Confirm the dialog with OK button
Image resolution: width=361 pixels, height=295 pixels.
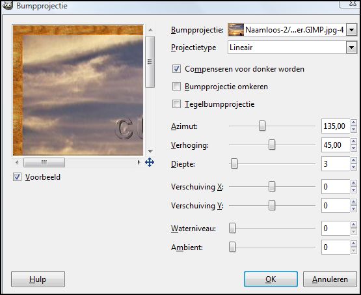tap(271, 279)
